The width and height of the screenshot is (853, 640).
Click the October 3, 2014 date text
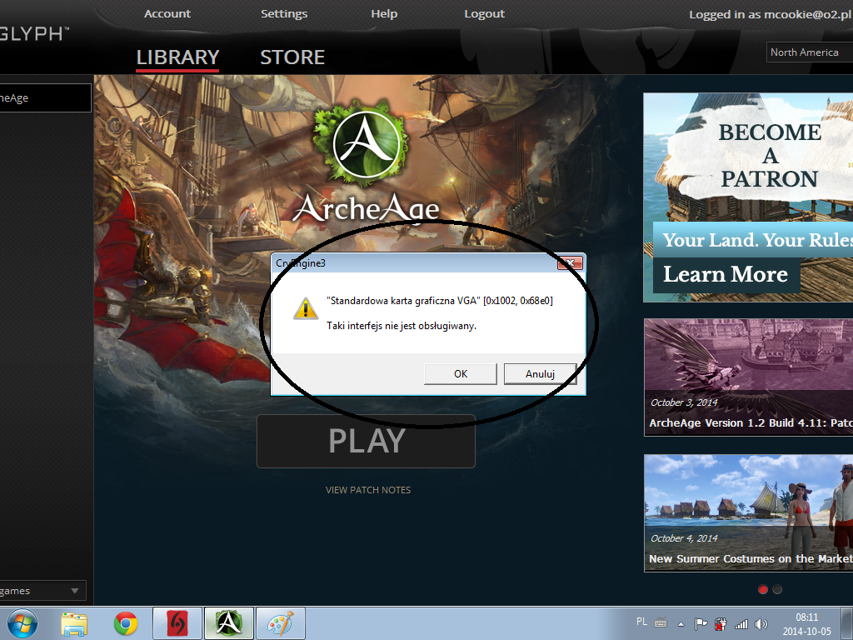(x=684, y=402)
